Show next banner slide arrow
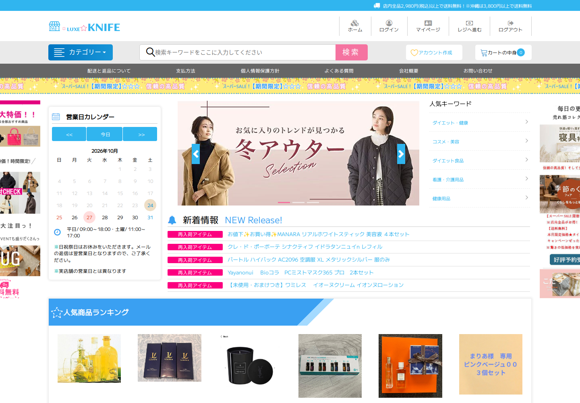580x403 pixels. [x=401, y=154]
